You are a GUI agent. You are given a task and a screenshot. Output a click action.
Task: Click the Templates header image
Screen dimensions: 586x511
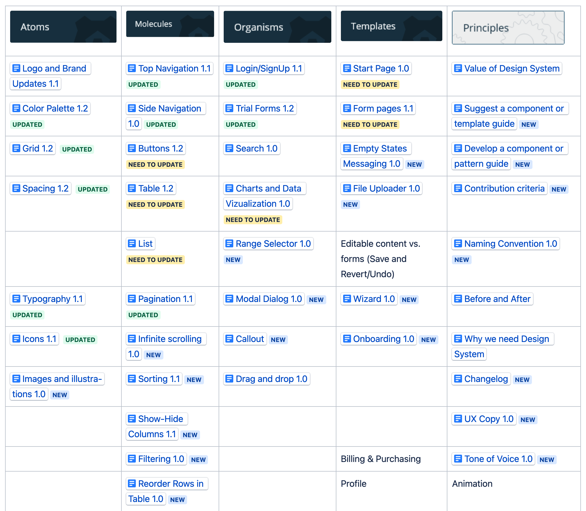[391, 26]
